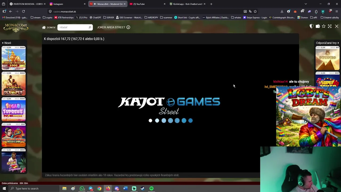The height and width of the screenshot is (192, 341).
Task: Open Firefox downloads panel
Action: point(282,11)
